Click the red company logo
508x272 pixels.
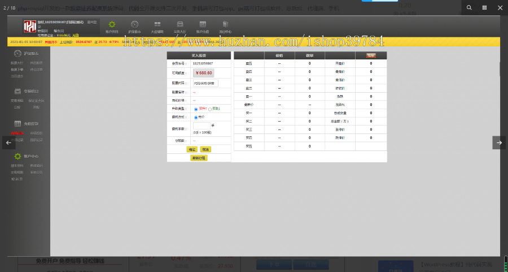click(x=30, y=27)
